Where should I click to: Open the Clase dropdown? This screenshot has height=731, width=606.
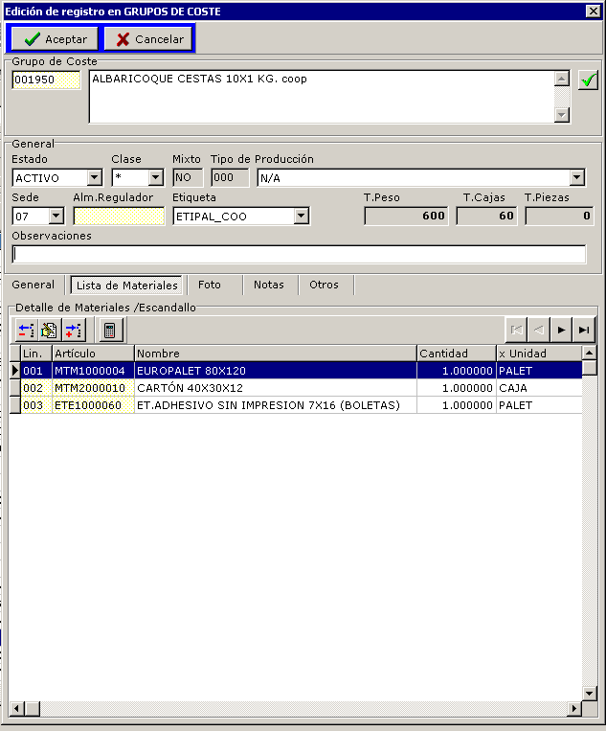(x=155, y=178)
